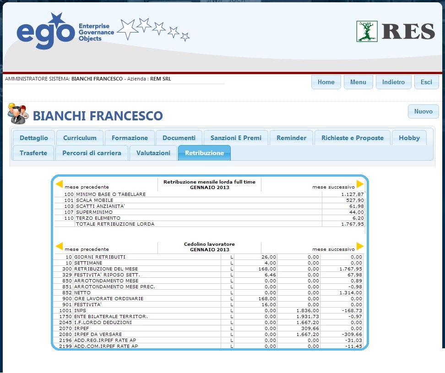Go to previous month in Cedolino lavoratore table
The height and width of the screenshot is (373, 445).
(x=60, y=246)
